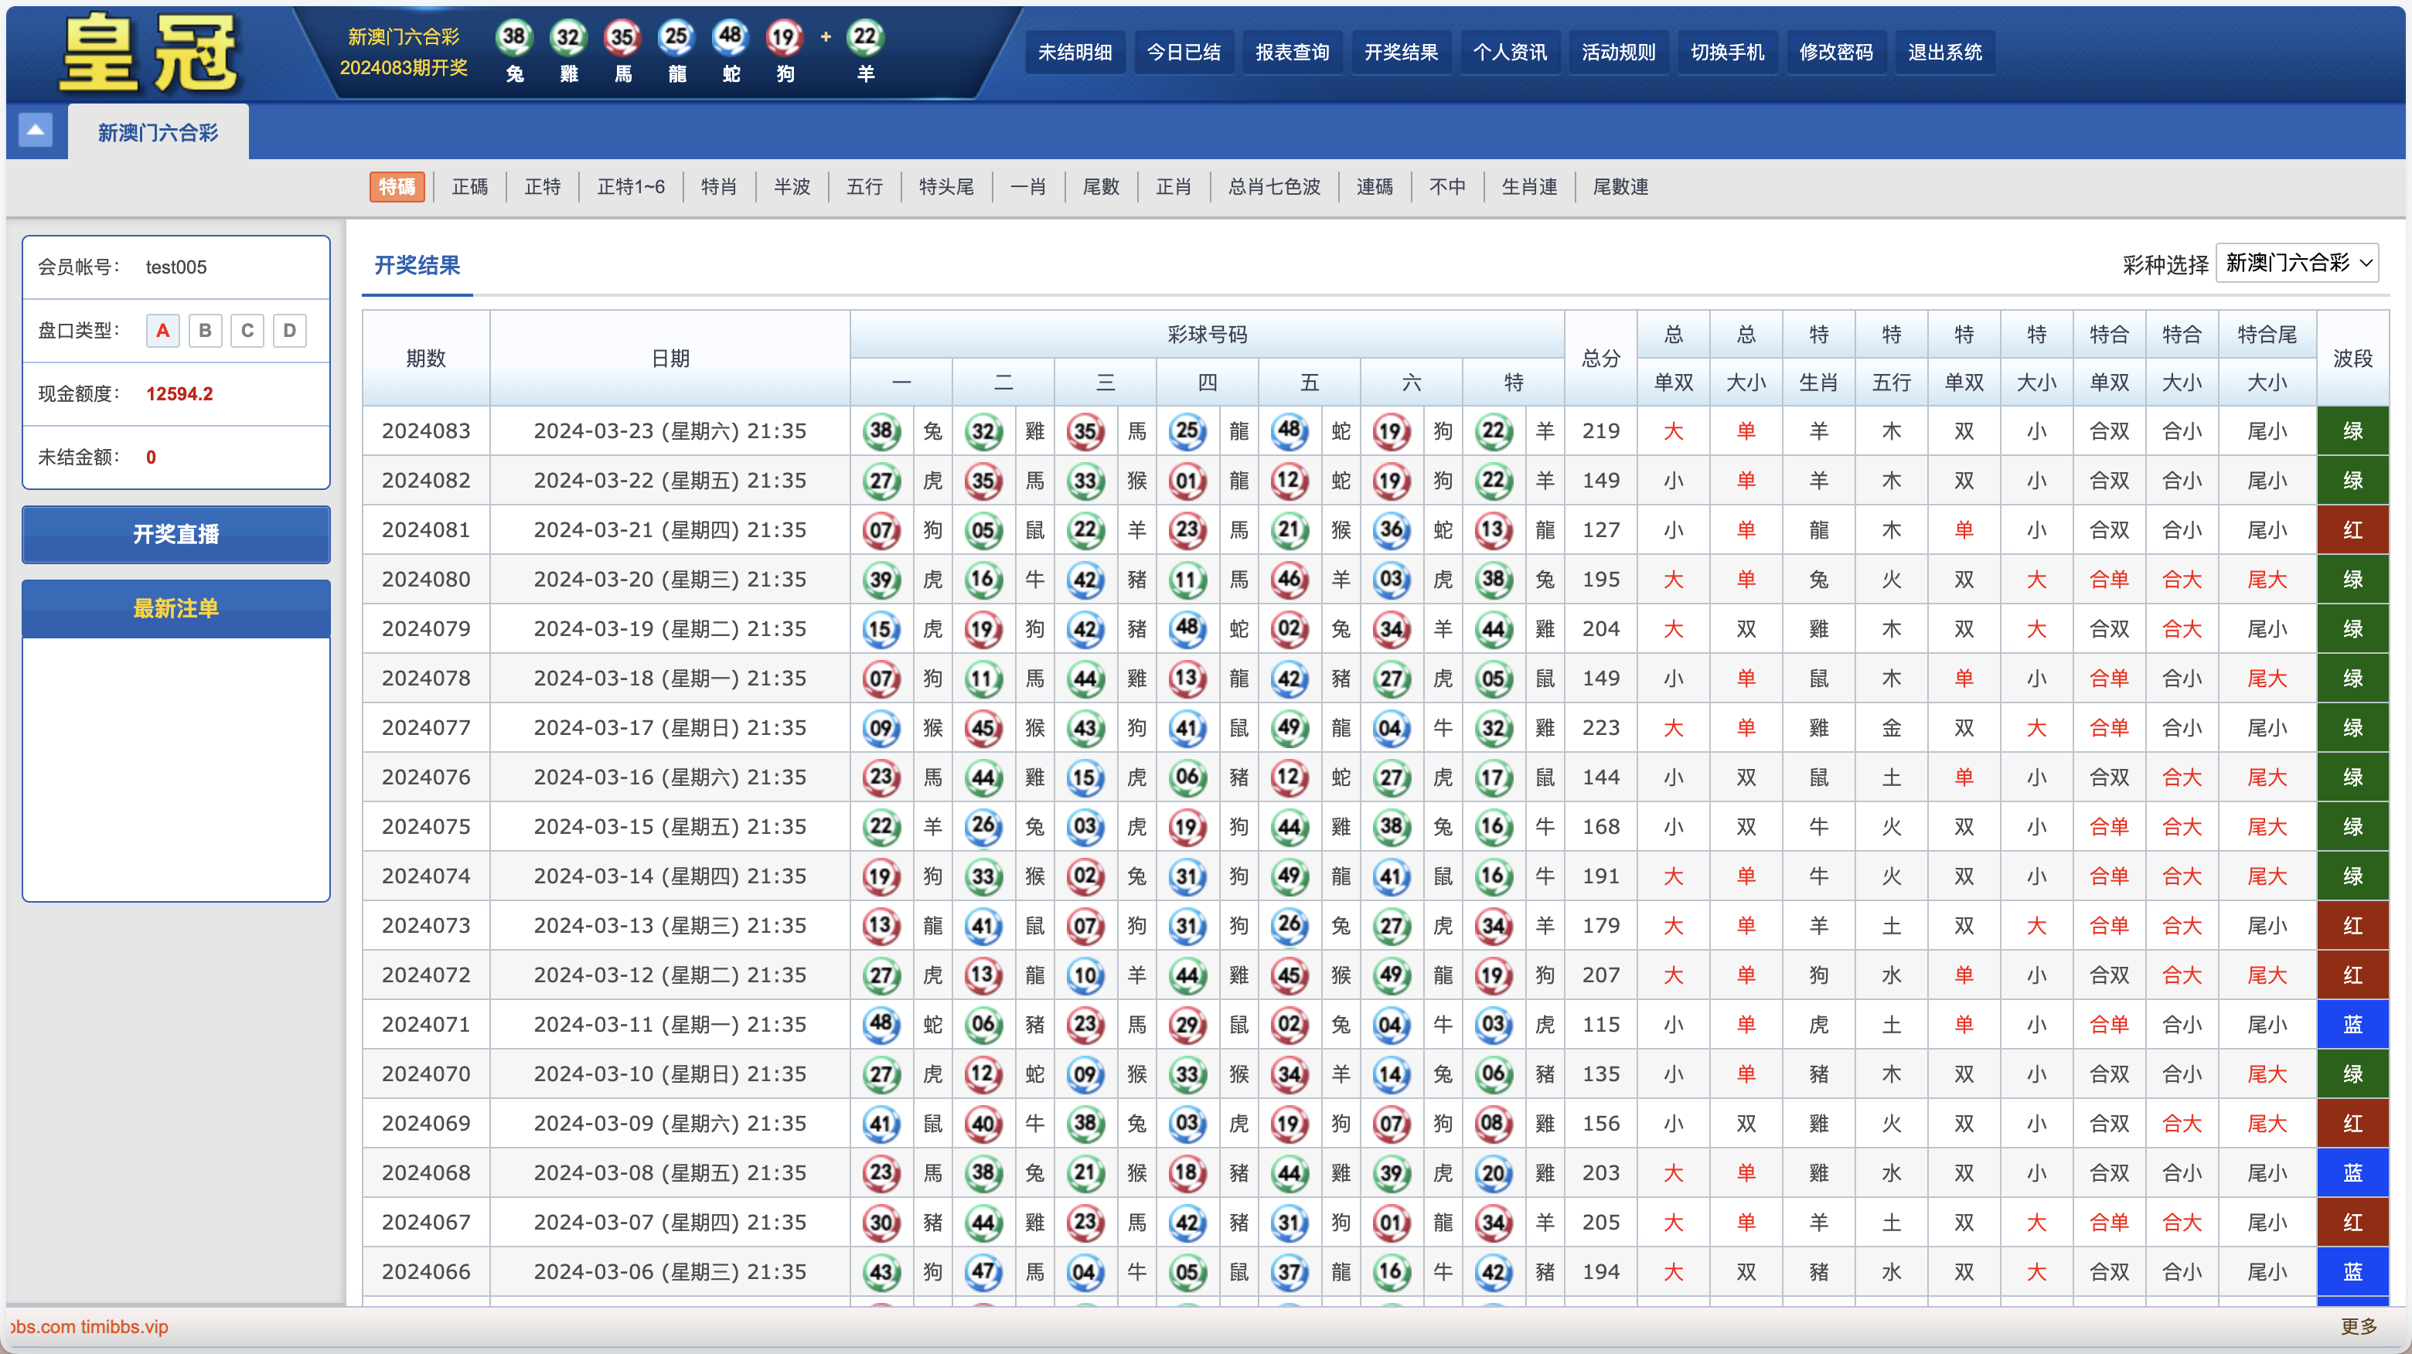Open the 开奖结果 top menu item
This screenshot has height=1354, width=2412.
[x=1401, y=53]
